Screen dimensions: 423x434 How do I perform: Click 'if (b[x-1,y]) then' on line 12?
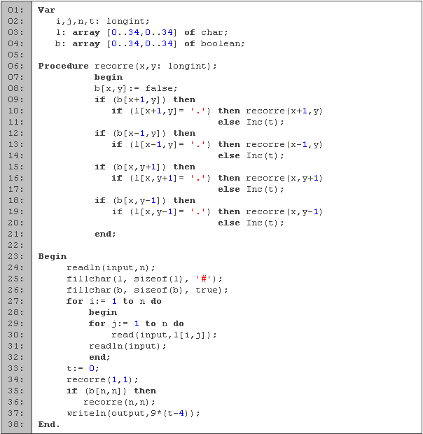click(145, 133)
